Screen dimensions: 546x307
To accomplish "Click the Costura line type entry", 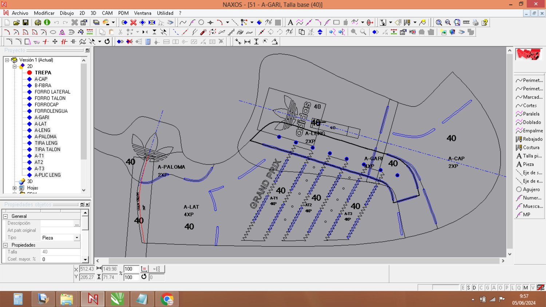I will 528,147.
